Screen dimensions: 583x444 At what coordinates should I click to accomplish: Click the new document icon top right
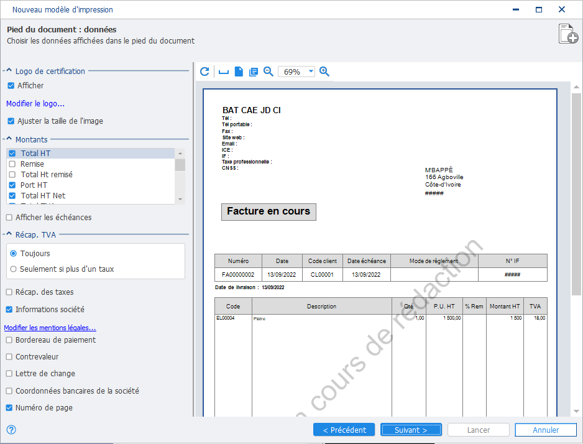pos(568,34)
